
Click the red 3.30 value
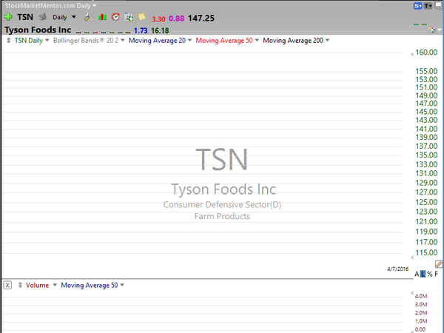(158, 19)
